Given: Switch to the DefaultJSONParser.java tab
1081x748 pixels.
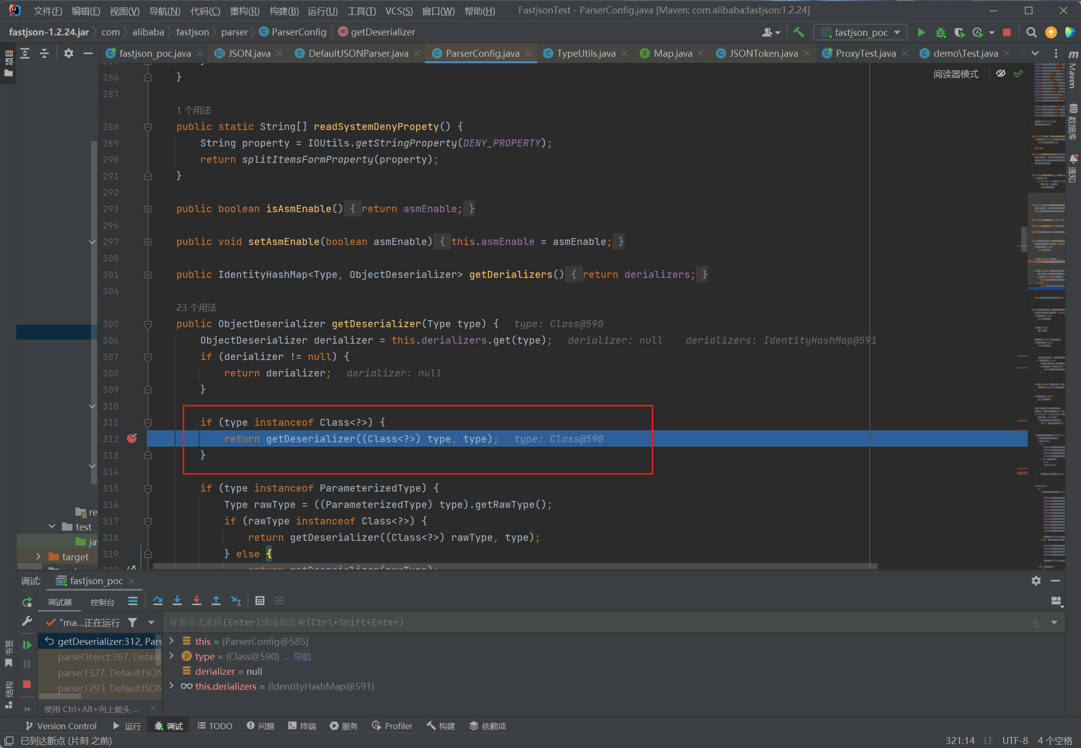Looking at the screenshot, I should 358,53.
